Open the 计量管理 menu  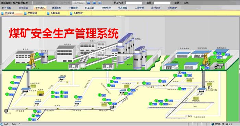click(73, 8)
